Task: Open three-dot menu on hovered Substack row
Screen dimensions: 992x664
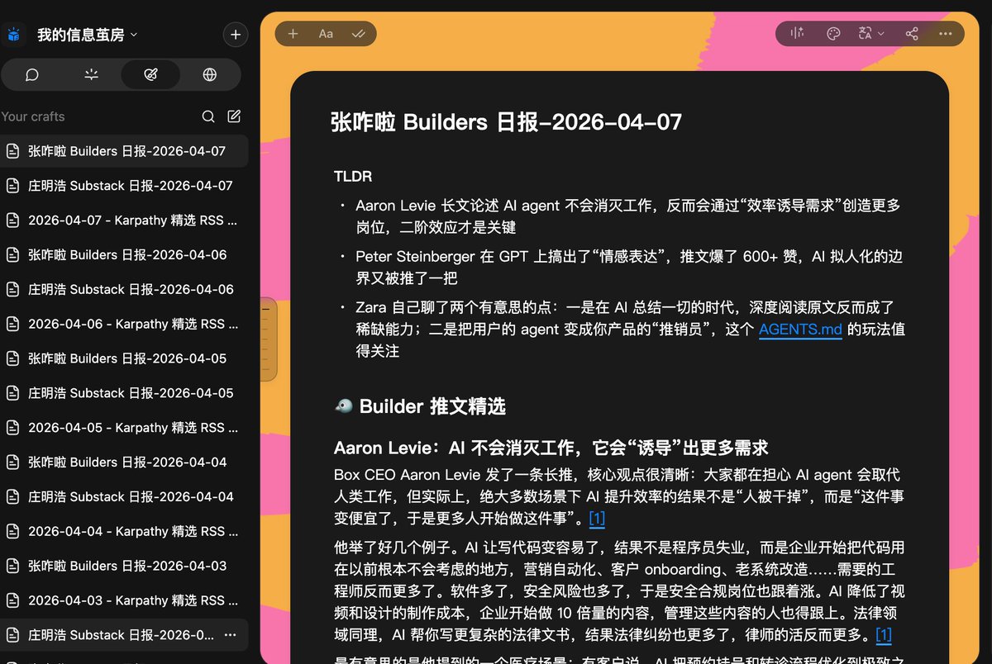Action: tap(231, 635)
